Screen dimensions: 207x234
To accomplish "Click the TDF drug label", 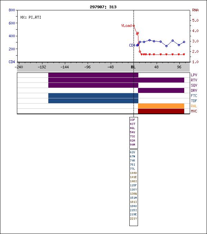I will [194, 101].
